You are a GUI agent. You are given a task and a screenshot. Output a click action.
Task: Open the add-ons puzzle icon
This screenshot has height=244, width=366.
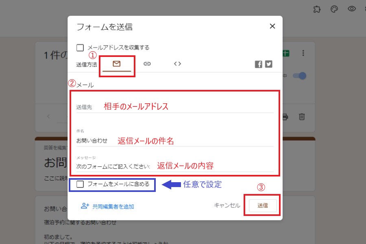click(317, 9)
